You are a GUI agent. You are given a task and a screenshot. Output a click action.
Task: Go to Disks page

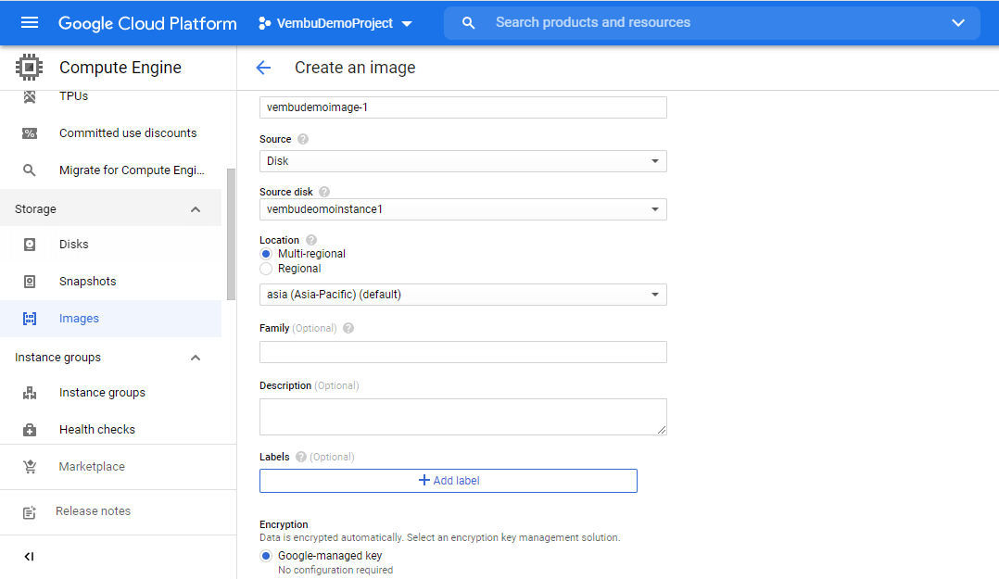point(74,245)
